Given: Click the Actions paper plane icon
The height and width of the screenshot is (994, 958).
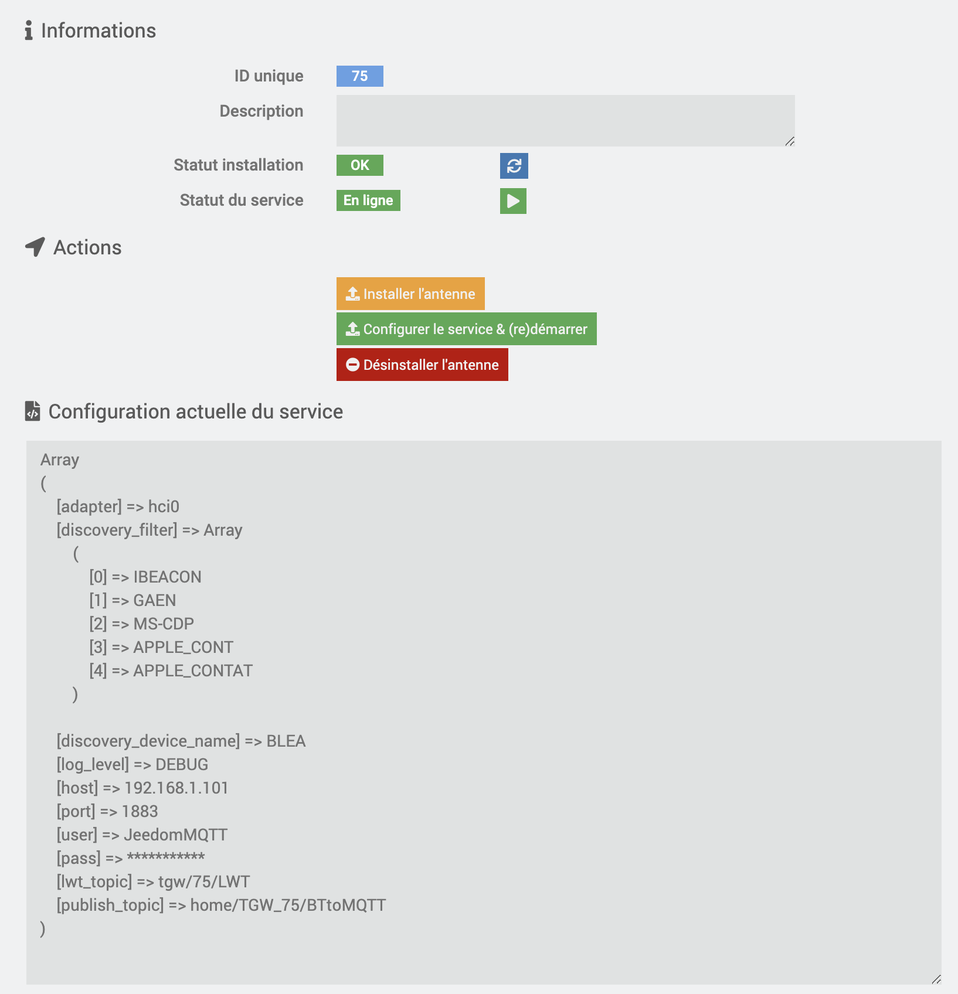Looking at the screenshot, I should (35, 247).
